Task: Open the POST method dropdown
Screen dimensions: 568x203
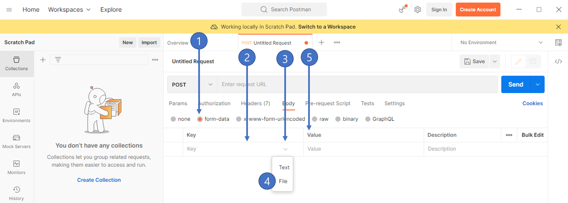Action: [x=192, y=84]
